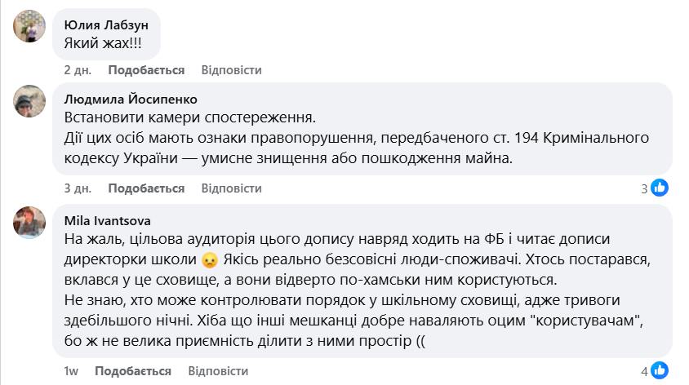This screenshot has height=385, width=689.
Task: Open Mila Ivantsova's profile by name
Action: click(107, 220)
